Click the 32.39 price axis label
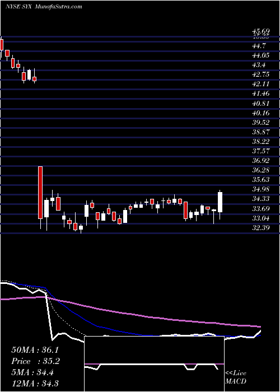 click(261, 228)
